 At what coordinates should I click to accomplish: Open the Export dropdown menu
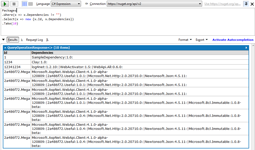(x=202, y=40)
